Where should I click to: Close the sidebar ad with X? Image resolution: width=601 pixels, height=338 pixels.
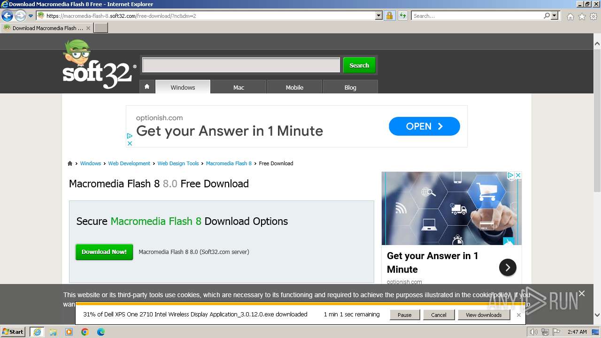click(518, 176)
